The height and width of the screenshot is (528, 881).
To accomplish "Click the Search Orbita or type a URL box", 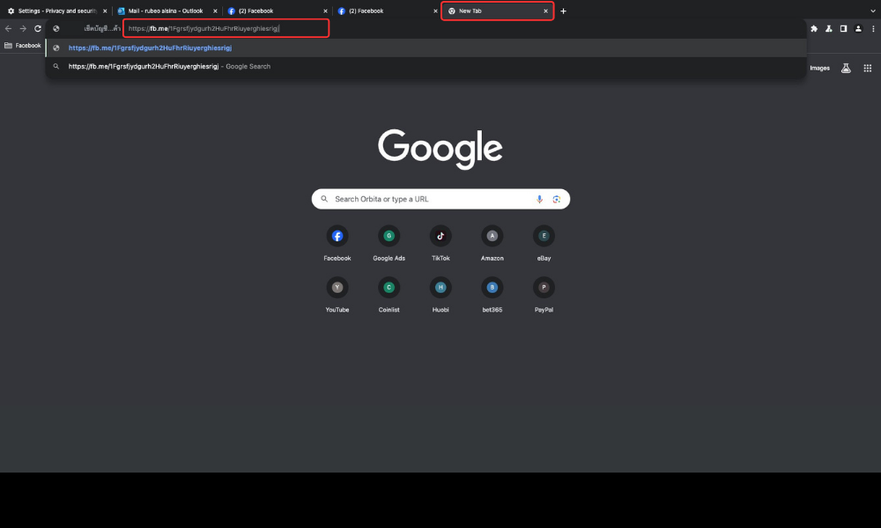I will (x=440, y=199).
